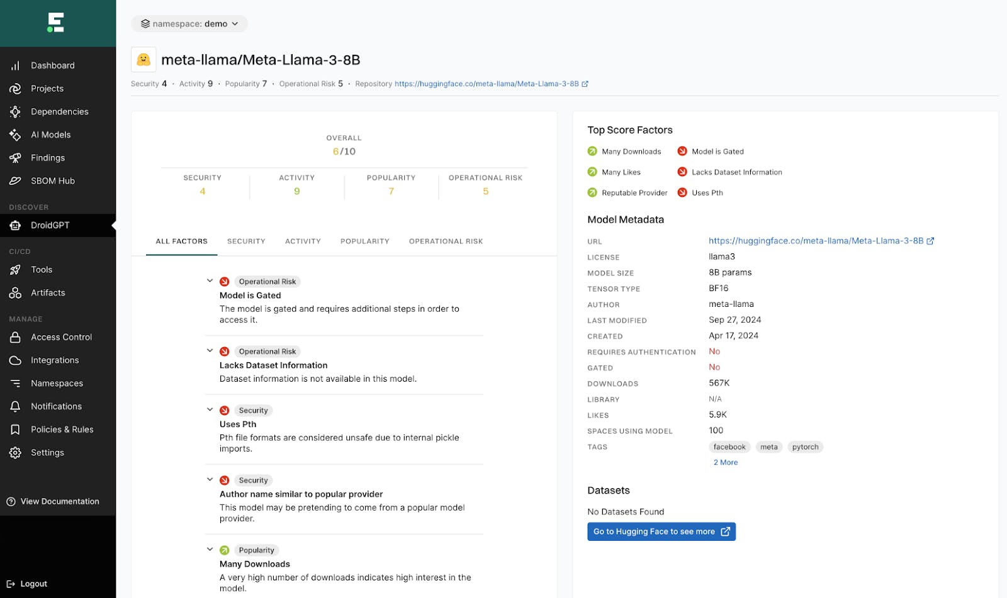Screen dimensions: 1007x598
Task: Open the namespace demo dropdown
Action: [189, 24]
